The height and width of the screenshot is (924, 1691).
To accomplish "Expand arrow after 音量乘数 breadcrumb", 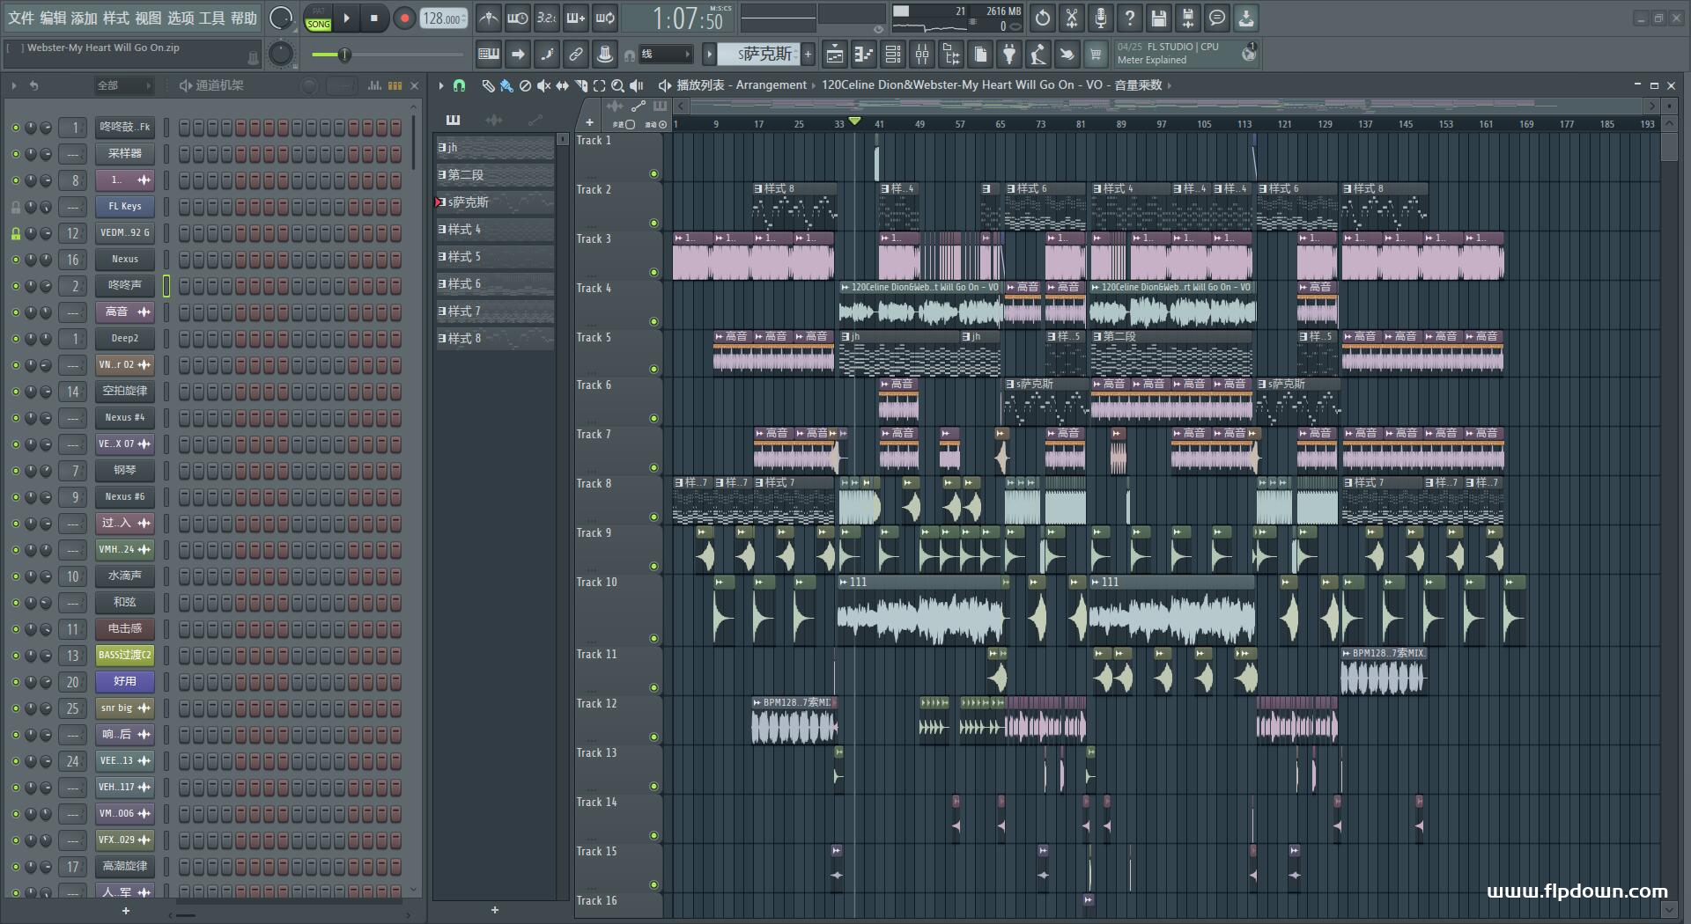I will coord(1170,85).
